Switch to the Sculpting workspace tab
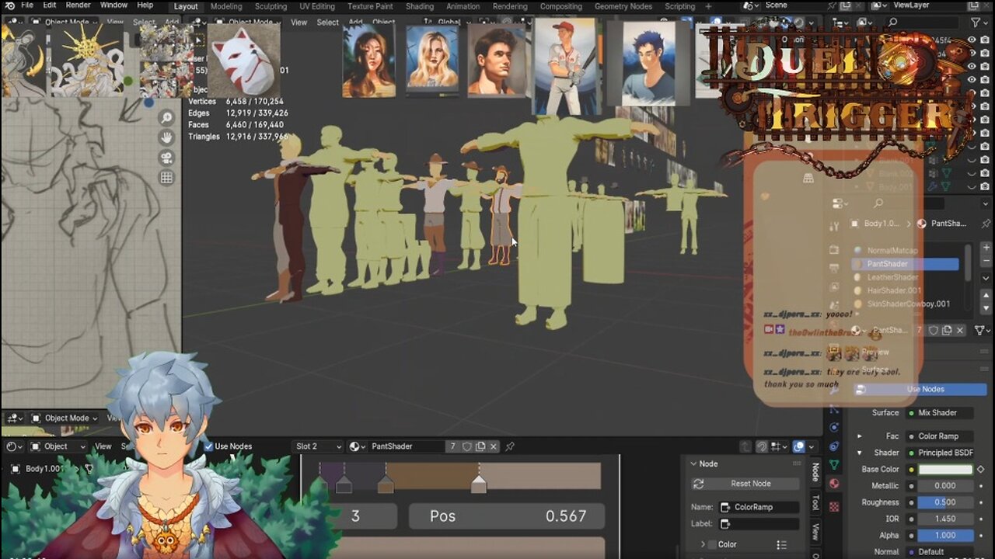 271,6
